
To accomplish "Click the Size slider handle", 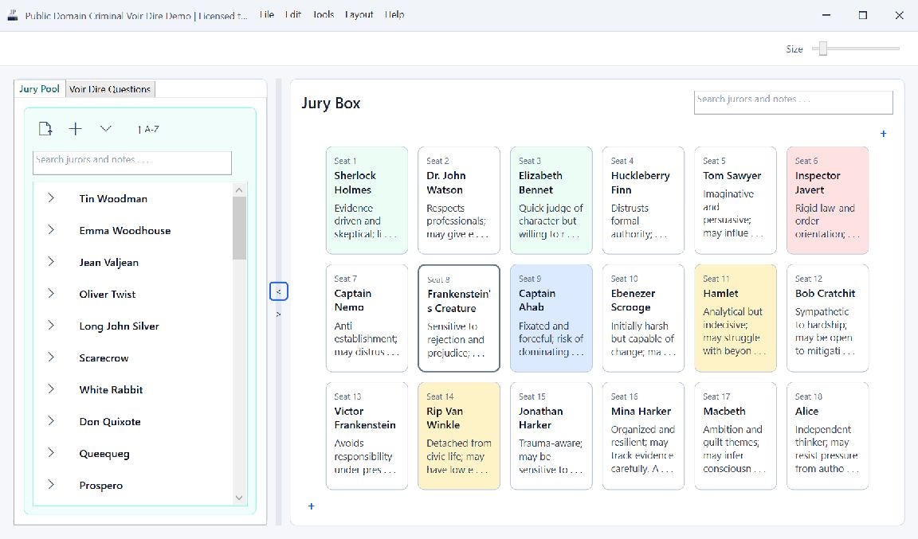I will click(x=822, y=49).
